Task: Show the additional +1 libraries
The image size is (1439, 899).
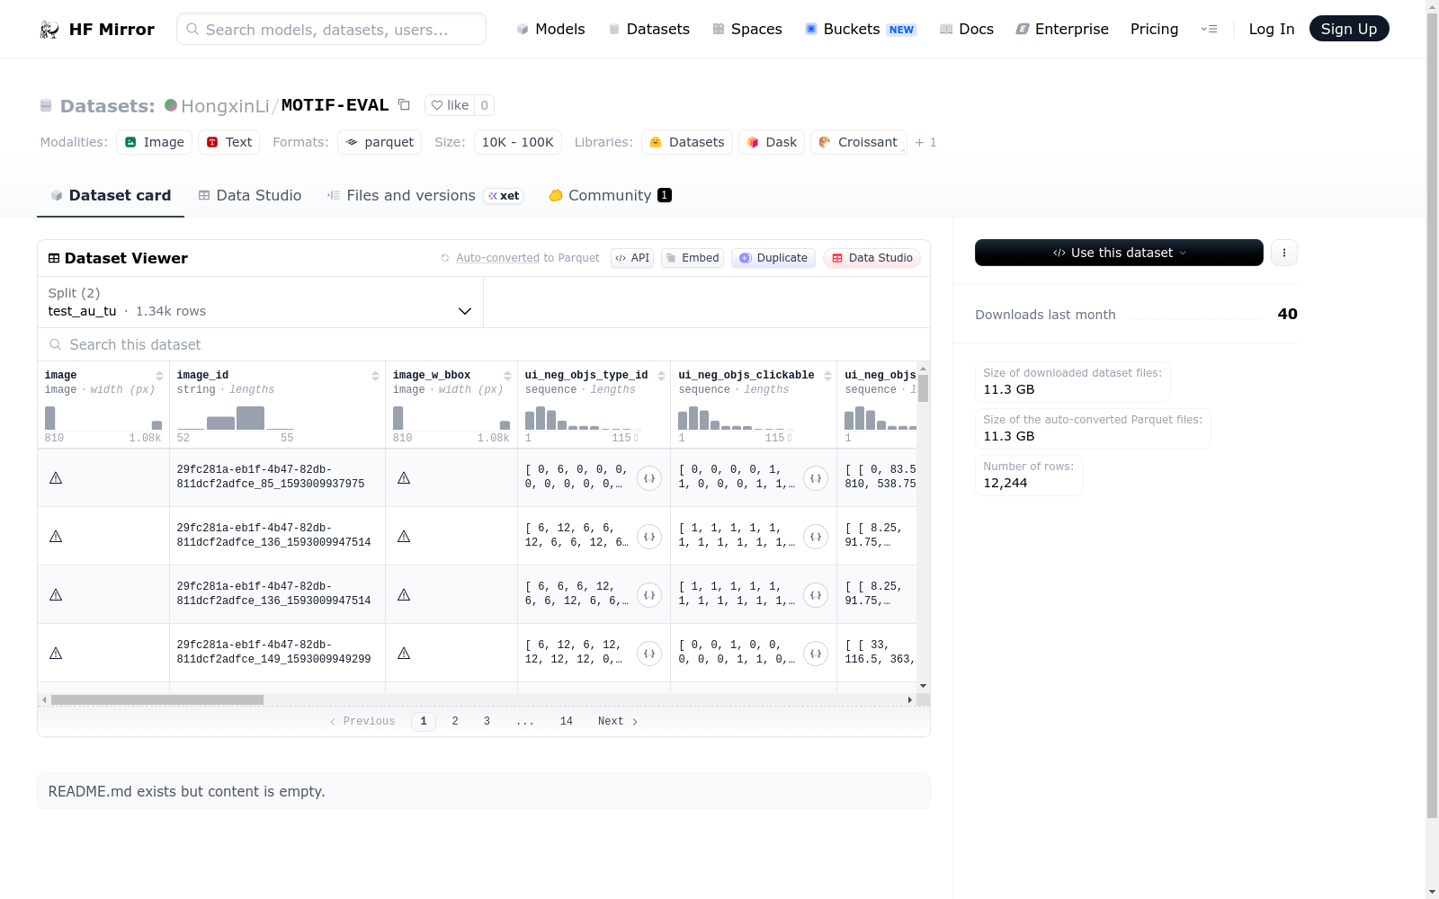Action: click(x=925, y=142)
